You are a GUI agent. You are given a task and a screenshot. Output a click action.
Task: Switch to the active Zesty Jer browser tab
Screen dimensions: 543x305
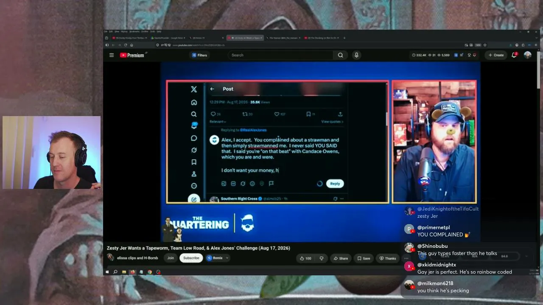coord(245,38)
